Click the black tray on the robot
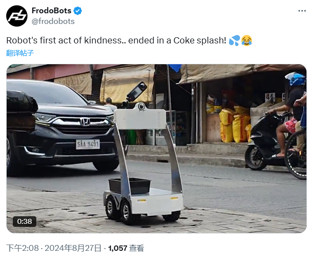Viewport: 314px width, 257px height. 129,186
